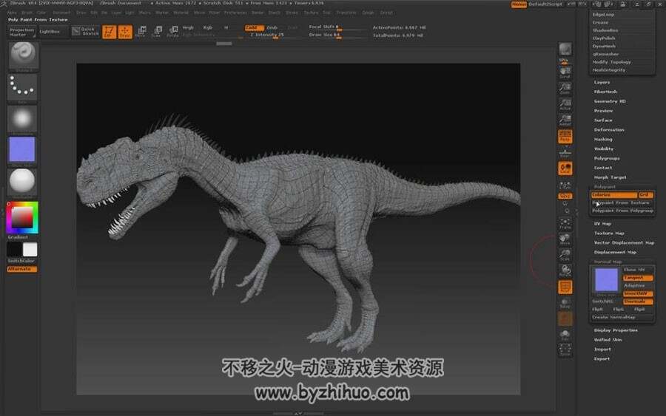Select the Scale tool in the top shelf
This screenshot has width=666, height=416.
157,31
